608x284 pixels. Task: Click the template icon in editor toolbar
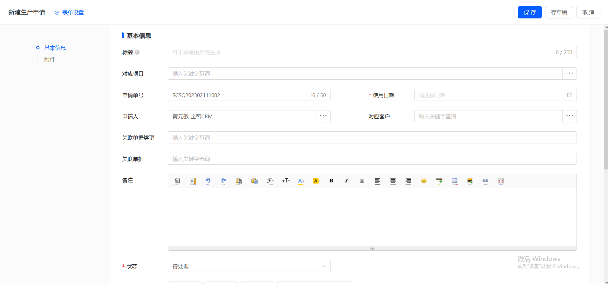pos(193,181)
